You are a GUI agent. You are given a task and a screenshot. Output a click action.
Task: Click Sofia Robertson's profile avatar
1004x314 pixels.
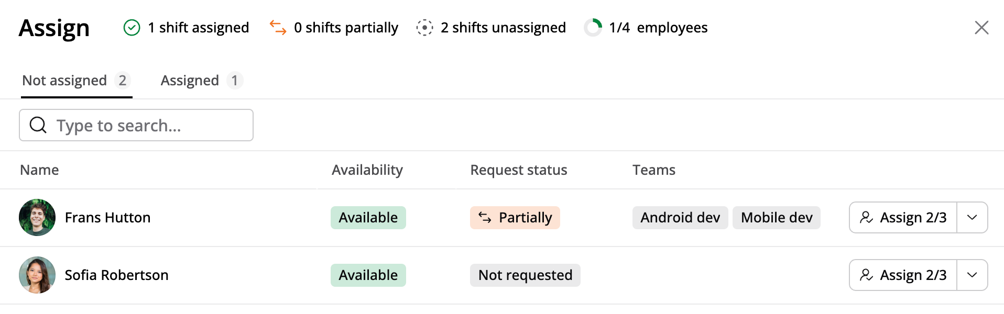[37, 275]
